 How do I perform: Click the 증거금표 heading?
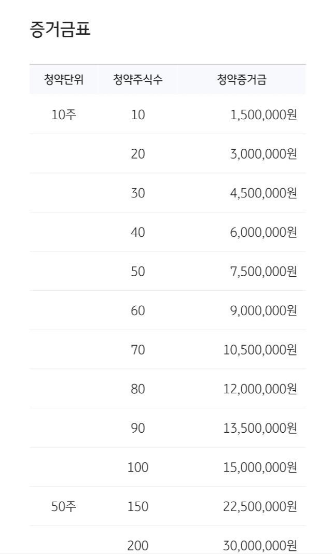click(x=60, y=30)
